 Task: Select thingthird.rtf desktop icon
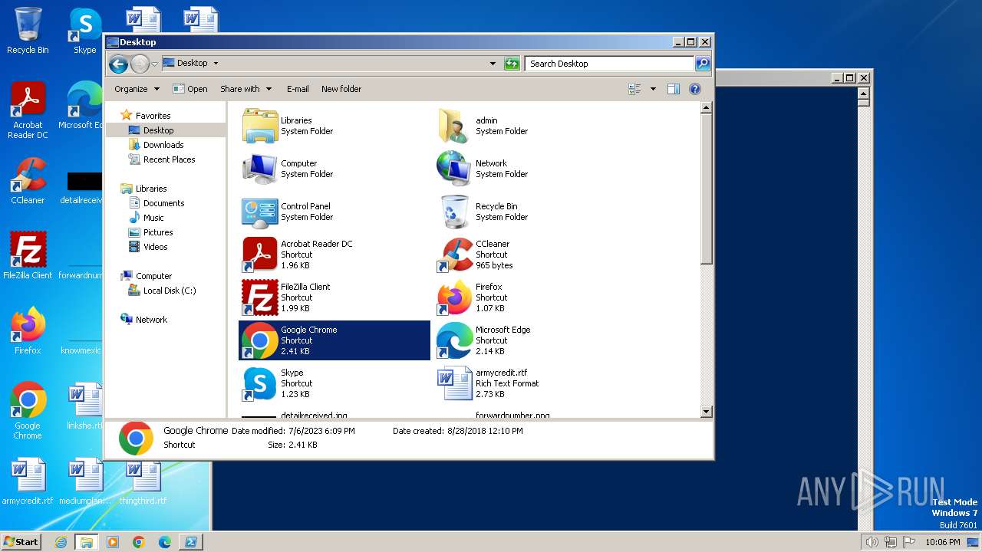point(143,481)
